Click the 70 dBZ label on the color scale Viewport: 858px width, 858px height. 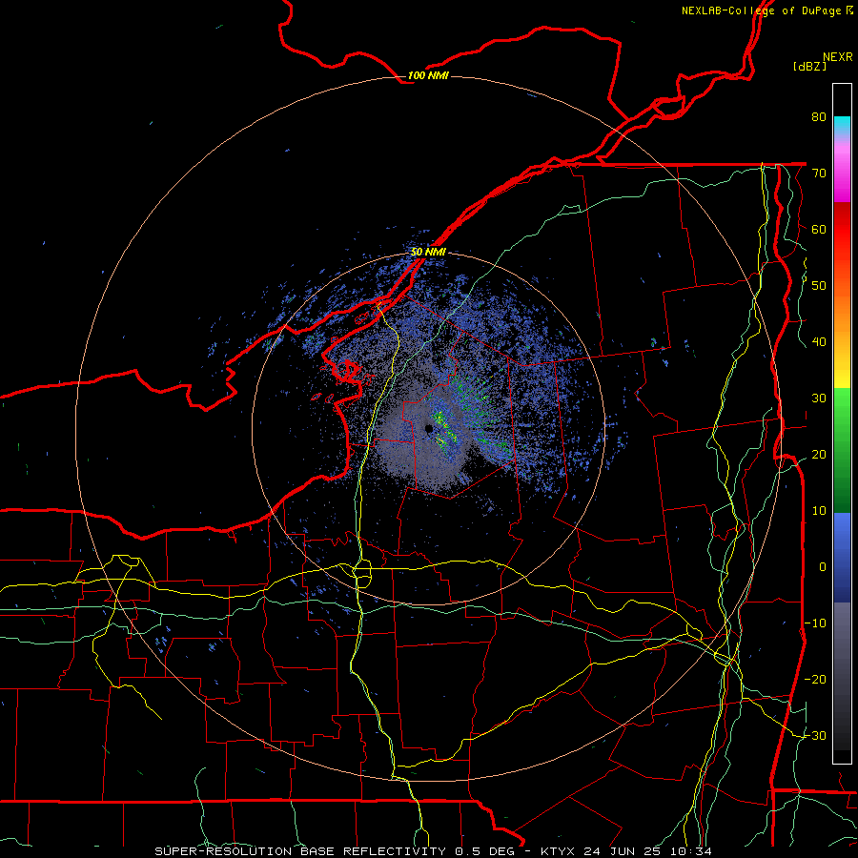point(819,174)
